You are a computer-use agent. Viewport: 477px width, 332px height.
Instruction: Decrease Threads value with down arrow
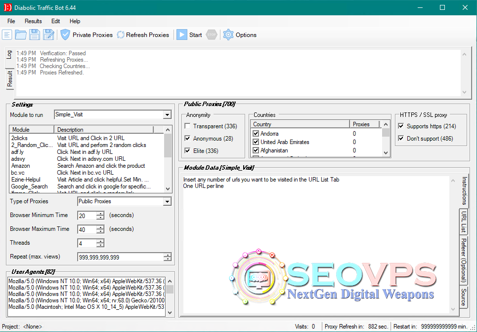tap(100, 245)
